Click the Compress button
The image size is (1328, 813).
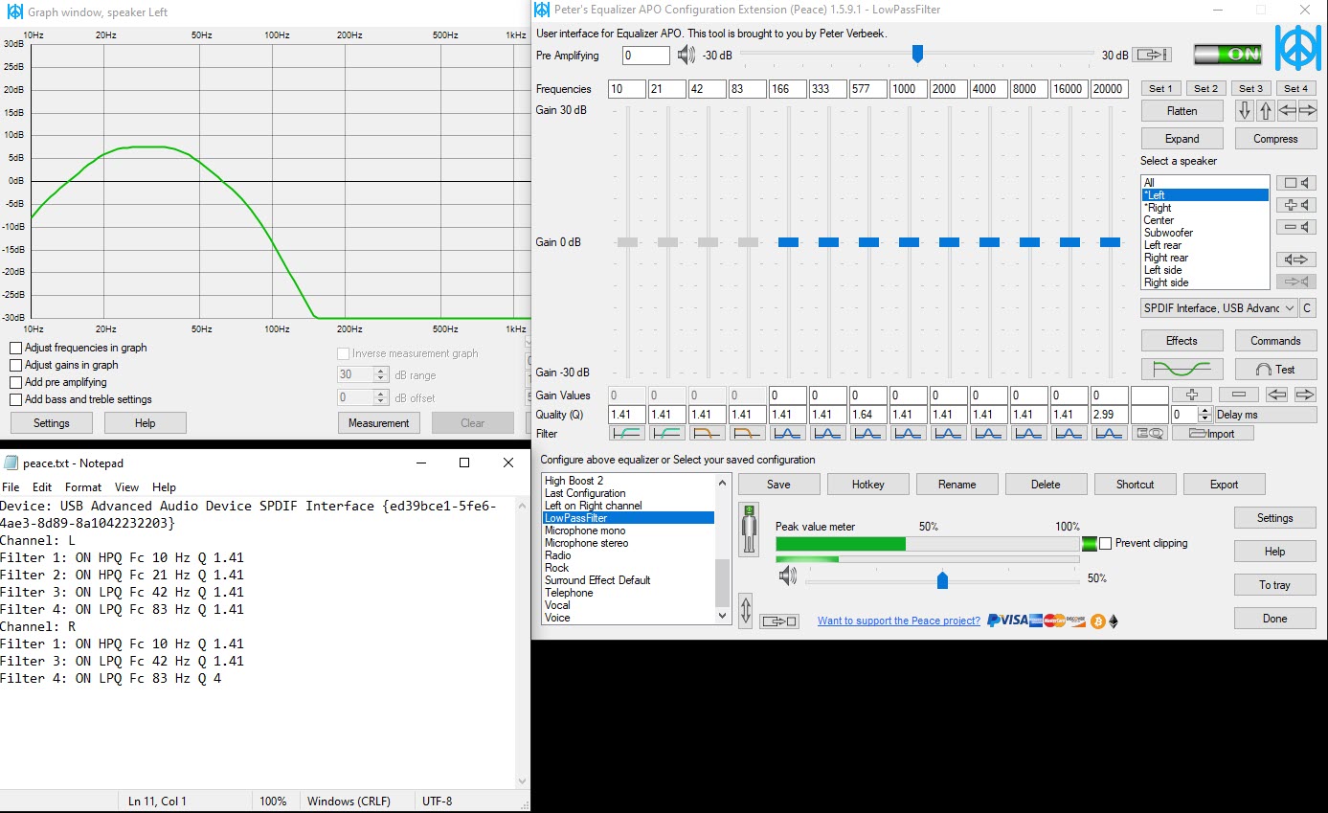1275,138
